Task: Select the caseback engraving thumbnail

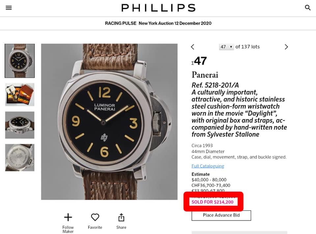Action: (x=20, y=157)
